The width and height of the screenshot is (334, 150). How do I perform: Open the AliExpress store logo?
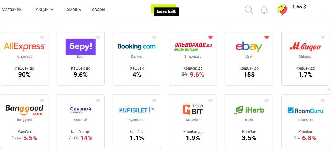24,46
